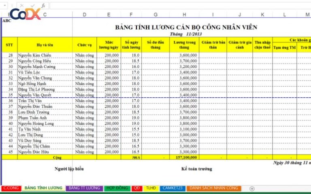Click the name cell Vũ Duy Sáng
The width and height of the screenshot is (311, 194).
point(45,141)
